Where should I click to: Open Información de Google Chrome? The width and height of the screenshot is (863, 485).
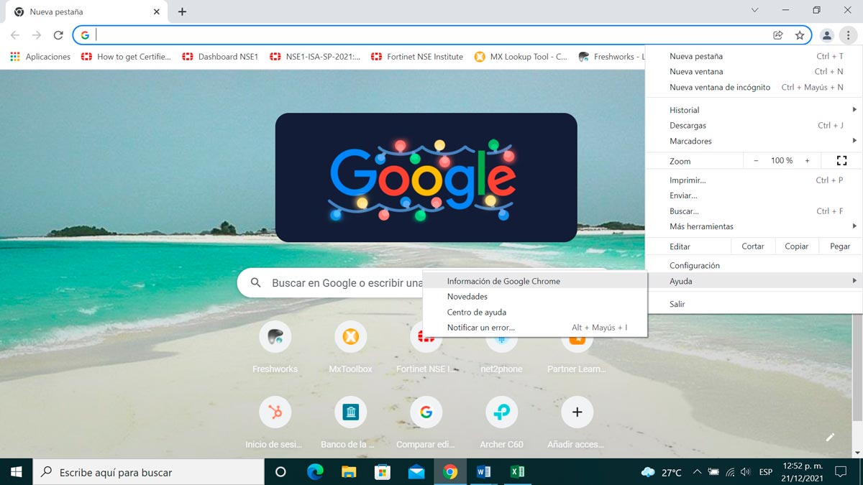click(503, 281)
